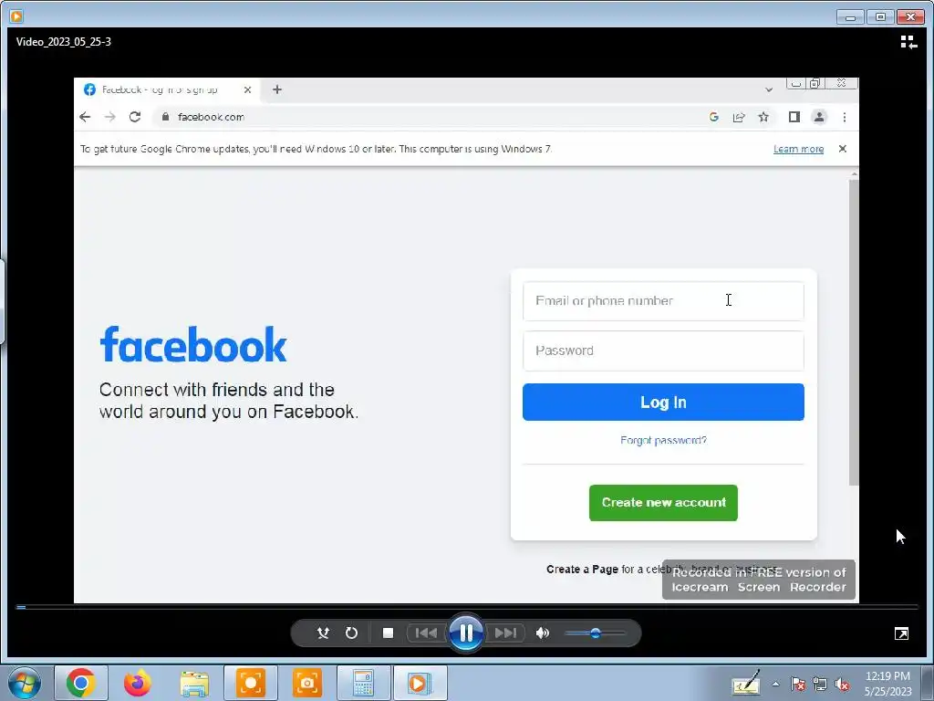
Task: Click the Facebook page scrollbar
Action: [854, 332]
